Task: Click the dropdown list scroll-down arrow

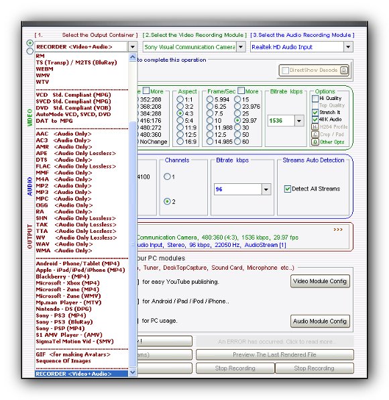Action: point(133,372)
